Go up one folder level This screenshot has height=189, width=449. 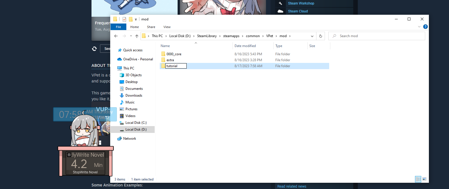(x=137, y=36)
